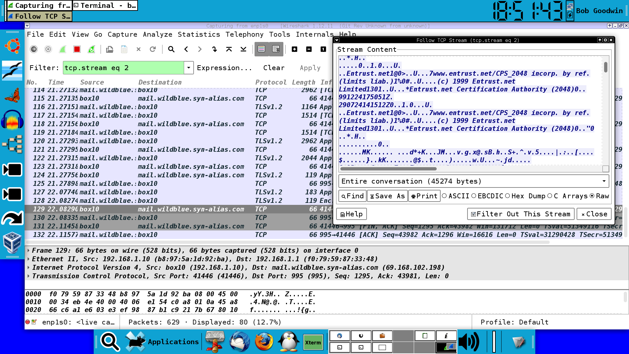629x354 pixels.
Task: Click volume speaker icon in panel
Action: (x=468, y=342)
